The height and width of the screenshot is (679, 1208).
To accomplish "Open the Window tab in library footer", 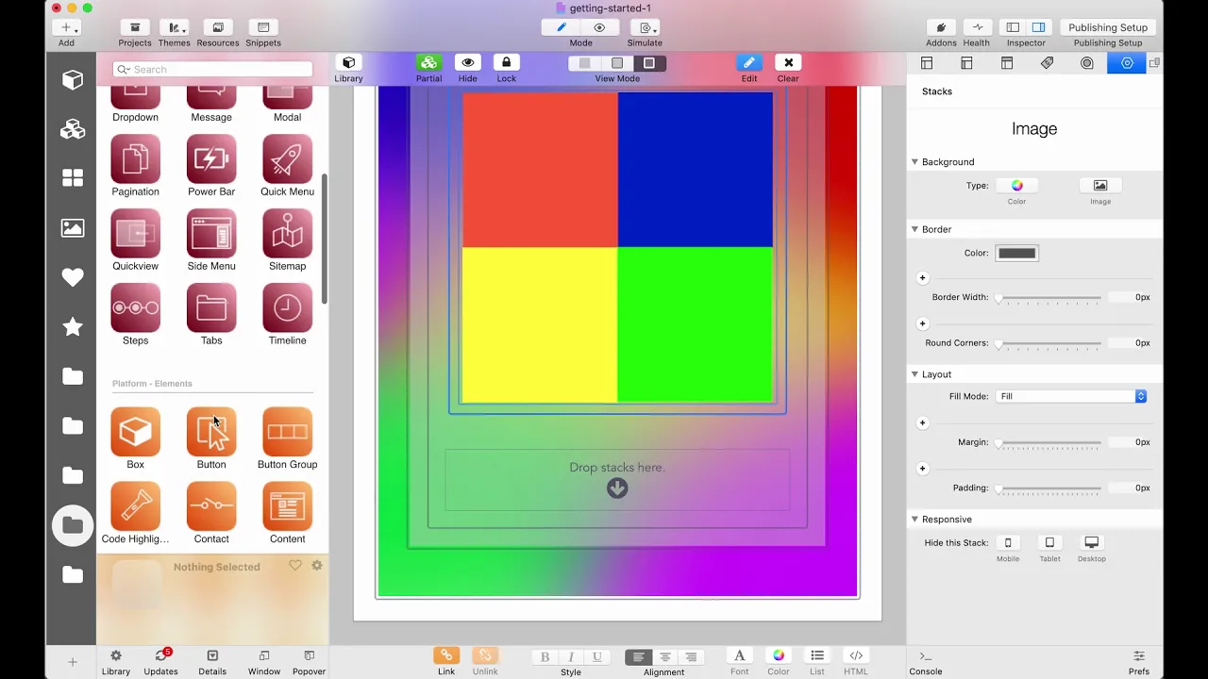I will [264, 662].
